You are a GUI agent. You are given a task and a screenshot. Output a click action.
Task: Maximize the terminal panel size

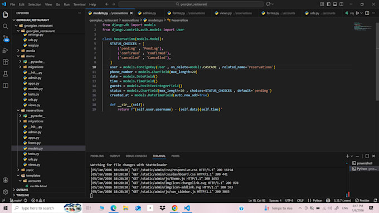(367, 156)
